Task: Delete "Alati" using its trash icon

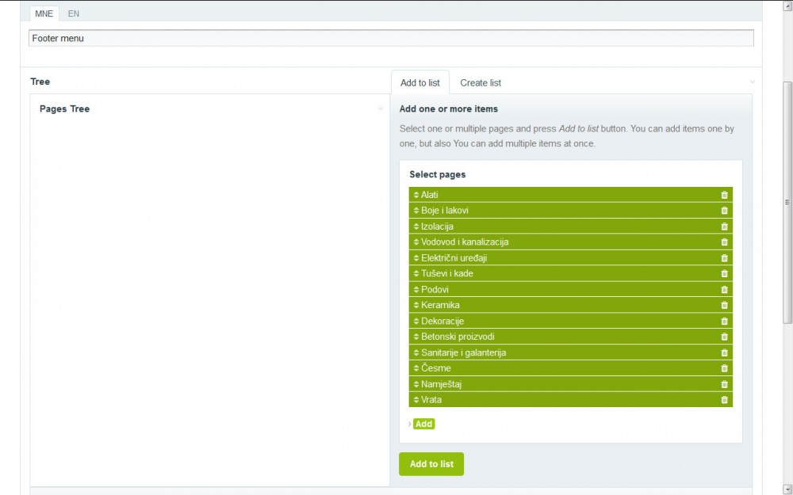Action: coord(723,195)
